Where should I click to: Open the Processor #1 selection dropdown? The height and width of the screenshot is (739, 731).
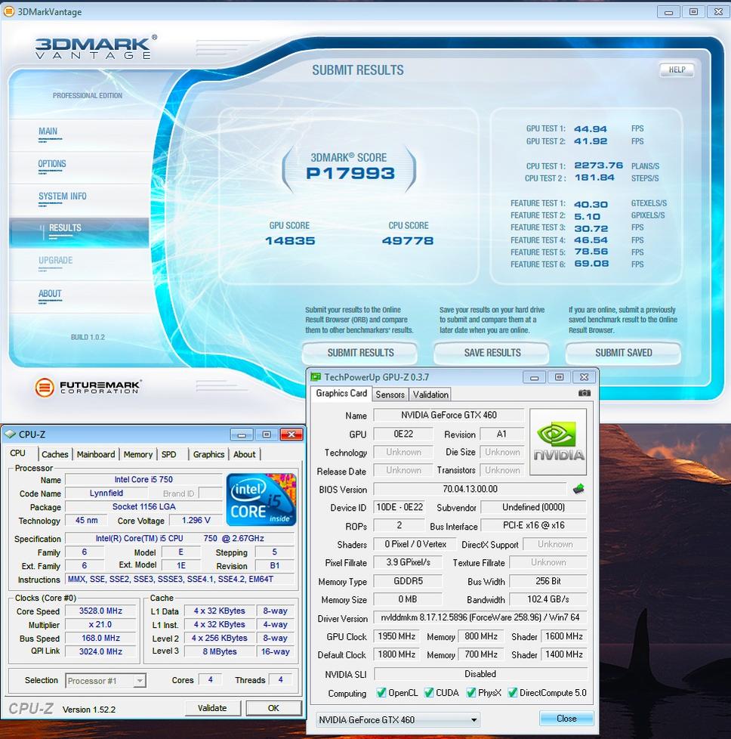coord(106,681)
